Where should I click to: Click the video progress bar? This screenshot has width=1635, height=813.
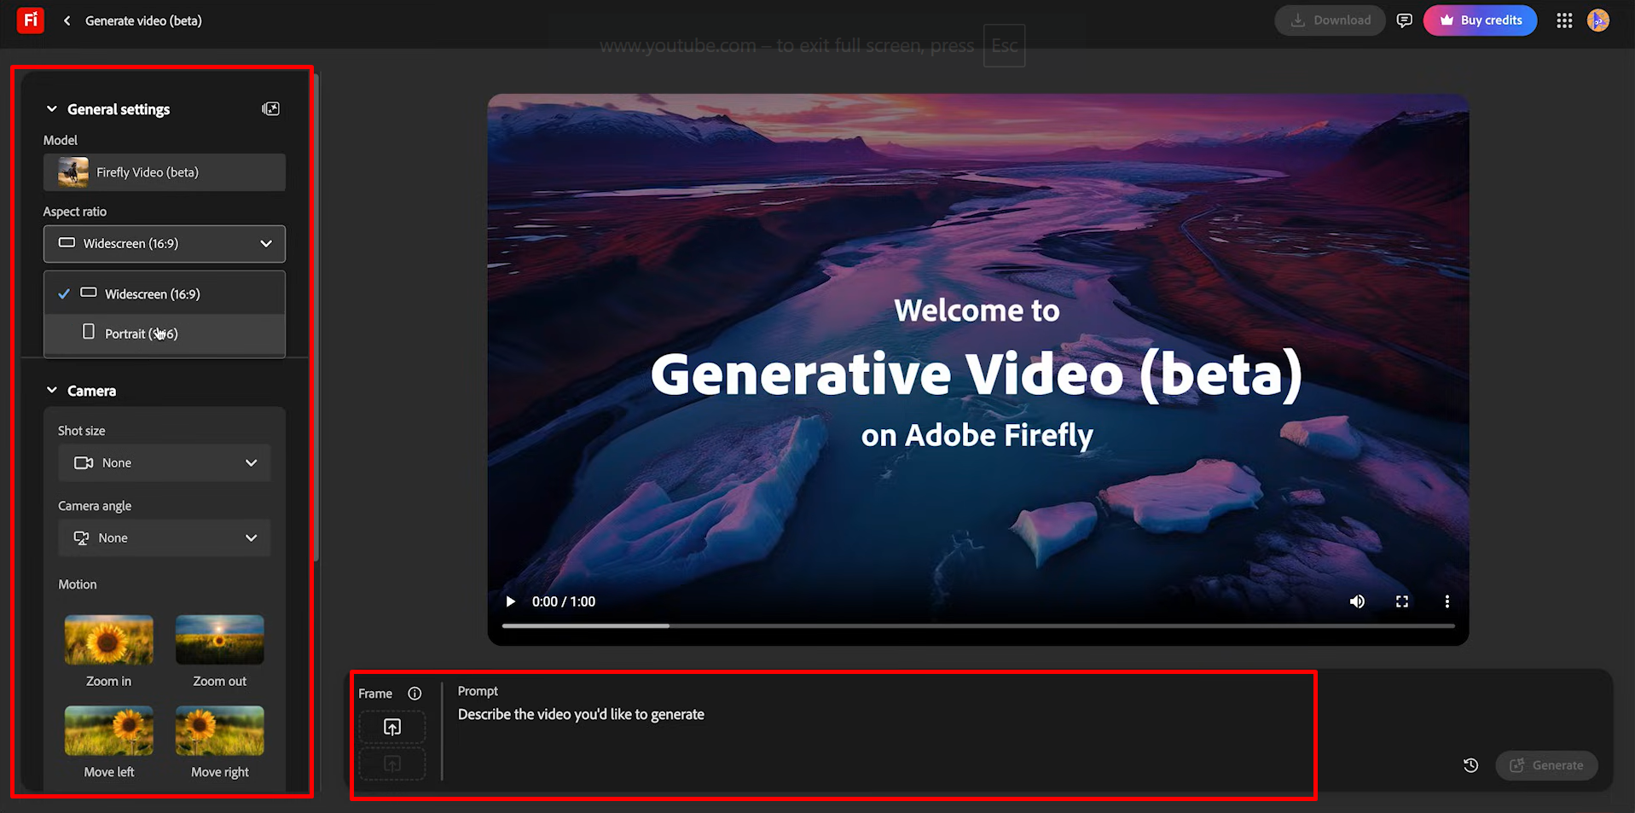point(977,625)
